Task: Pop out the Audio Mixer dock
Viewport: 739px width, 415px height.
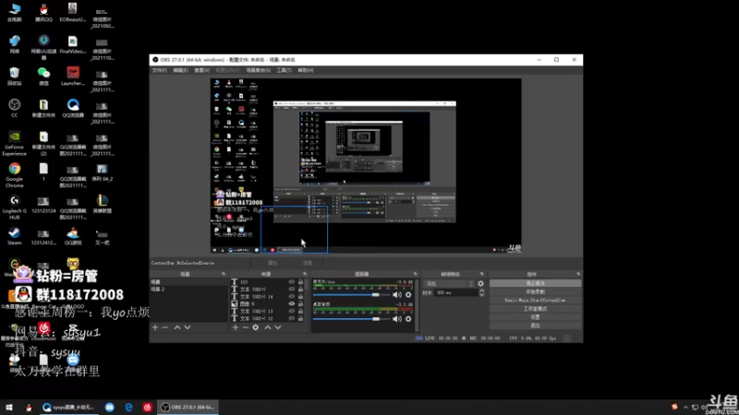Action: (415, 274)
